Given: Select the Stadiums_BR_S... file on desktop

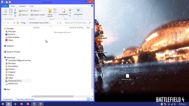Looking at the screenshot, I should 127,77.
